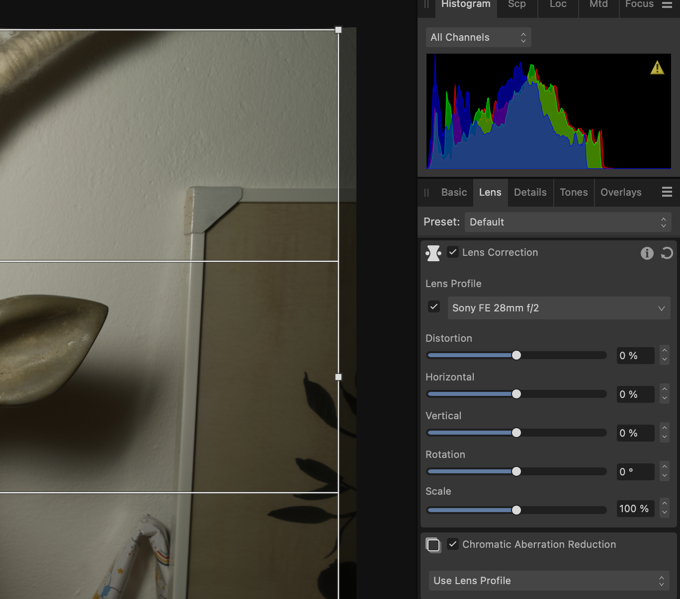This screenshot has width=680, height=599.
Task: Open the Histogram panel options menu icon
Action: 667,4
